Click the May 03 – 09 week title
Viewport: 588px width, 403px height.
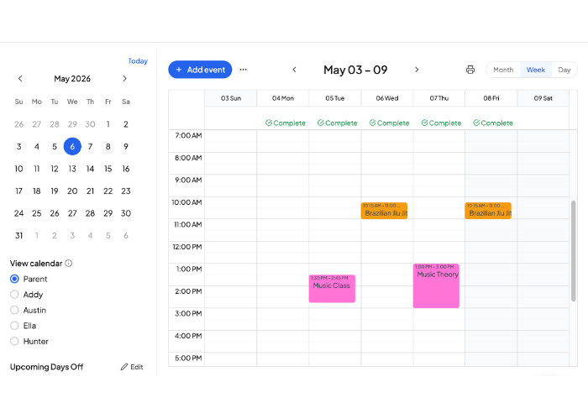click(x=355, y=70)
